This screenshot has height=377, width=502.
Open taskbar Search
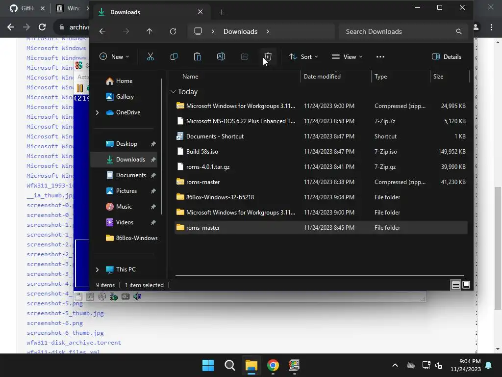[230, 365]
